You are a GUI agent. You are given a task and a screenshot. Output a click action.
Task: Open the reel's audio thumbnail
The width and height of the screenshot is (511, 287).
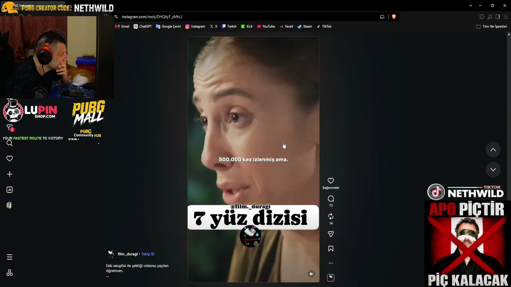click(x=331, y=278)
